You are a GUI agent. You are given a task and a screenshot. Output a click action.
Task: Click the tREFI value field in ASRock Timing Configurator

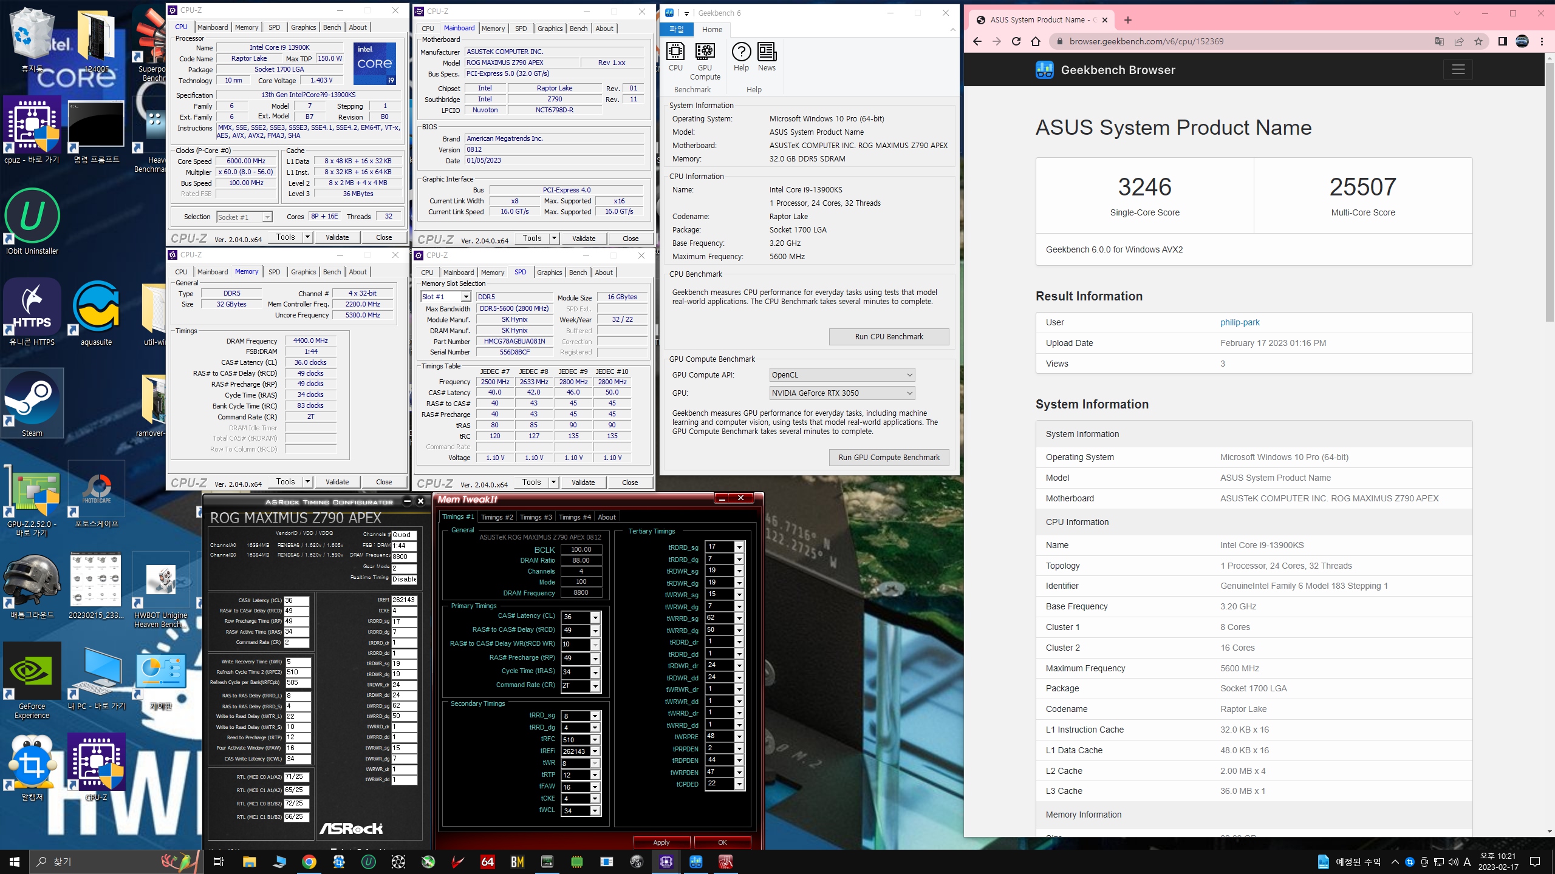point(404,600)
